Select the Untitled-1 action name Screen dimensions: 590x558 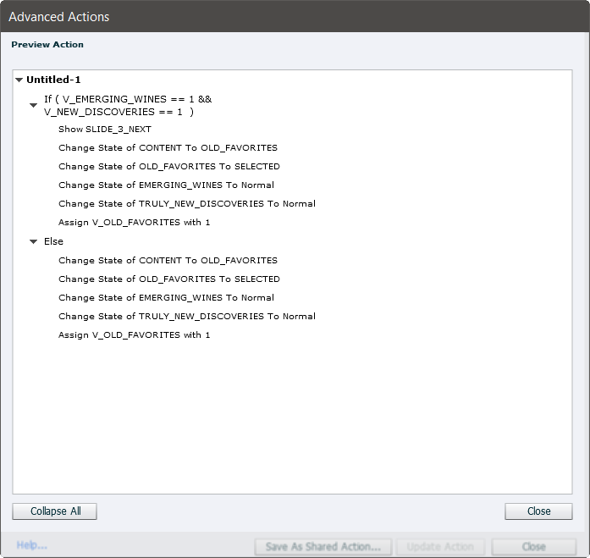pyautogui.click(x=53, y=80)
